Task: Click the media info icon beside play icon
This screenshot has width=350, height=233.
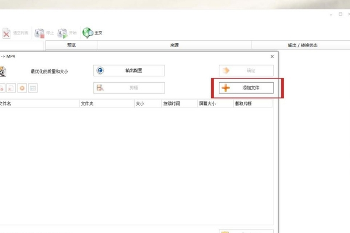Action: [33, 88]
